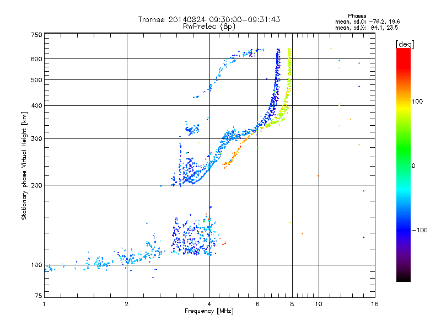Click the y-axis tick label '200'
Screen dimensions: 441x331
pyautogui.click(x=36, y=185)
